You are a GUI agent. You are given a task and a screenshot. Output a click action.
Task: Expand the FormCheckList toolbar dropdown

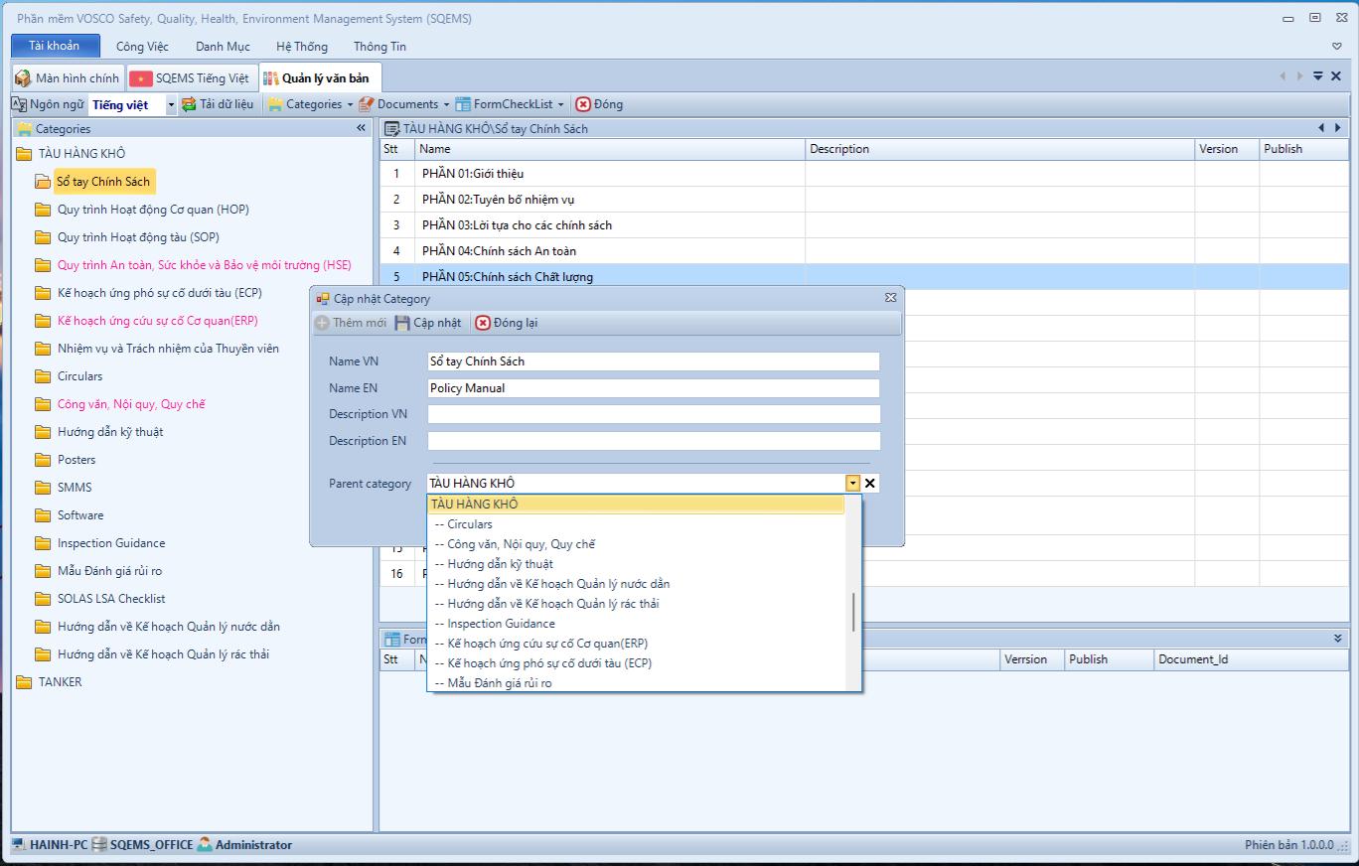pyautogui.click(x=560, y=104)
